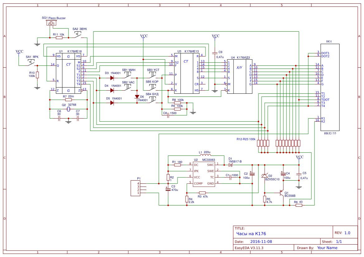Select diode D4 1N4001
This screenshot has height=257, width=364.
(x=112, y=90)
